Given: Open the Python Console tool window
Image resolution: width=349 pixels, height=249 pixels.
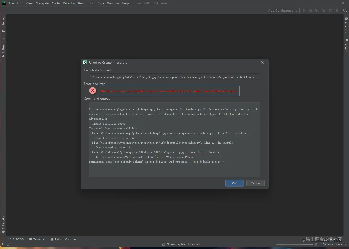Looking at the screenshot, I should pos(63,239).
